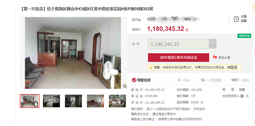Click the magnifier icon on main photo
Image resolution: width=255 pixels, height=126 pixels.
125,86
